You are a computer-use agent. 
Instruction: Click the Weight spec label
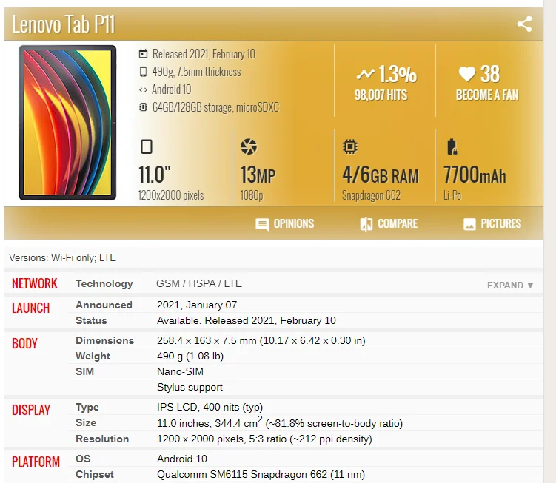(x=93, y=356)
